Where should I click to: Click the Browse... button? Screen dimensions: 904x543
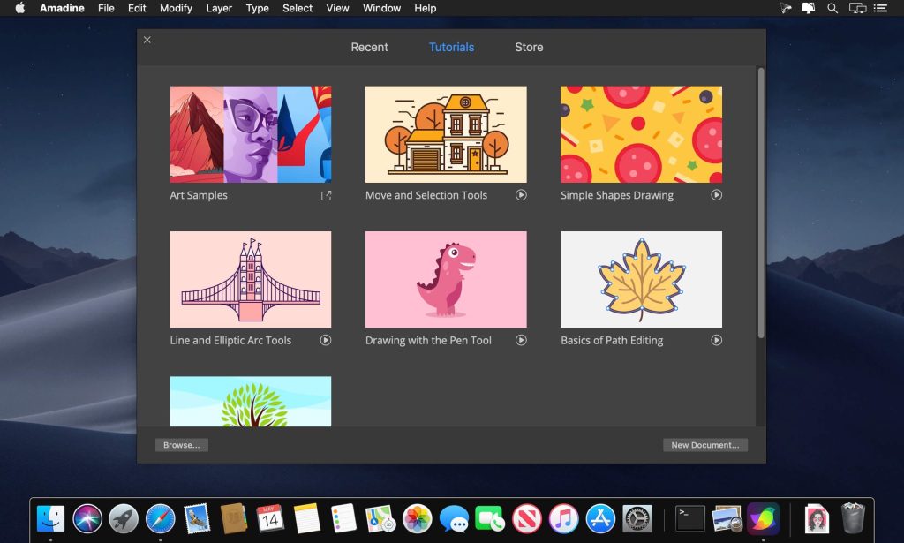pyautogui.click(x=181, y=445)
